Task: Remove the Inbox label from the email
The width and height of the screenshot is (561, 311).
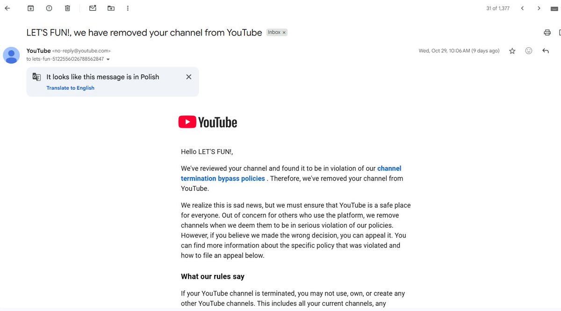Action: pyautogui.click(x=284, y=33)
